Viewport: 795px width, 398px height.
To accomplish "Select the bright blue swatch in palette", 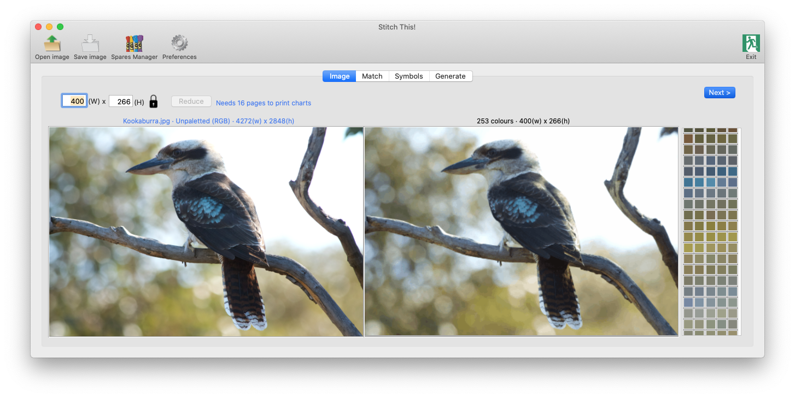I will (x=710, y=182).
